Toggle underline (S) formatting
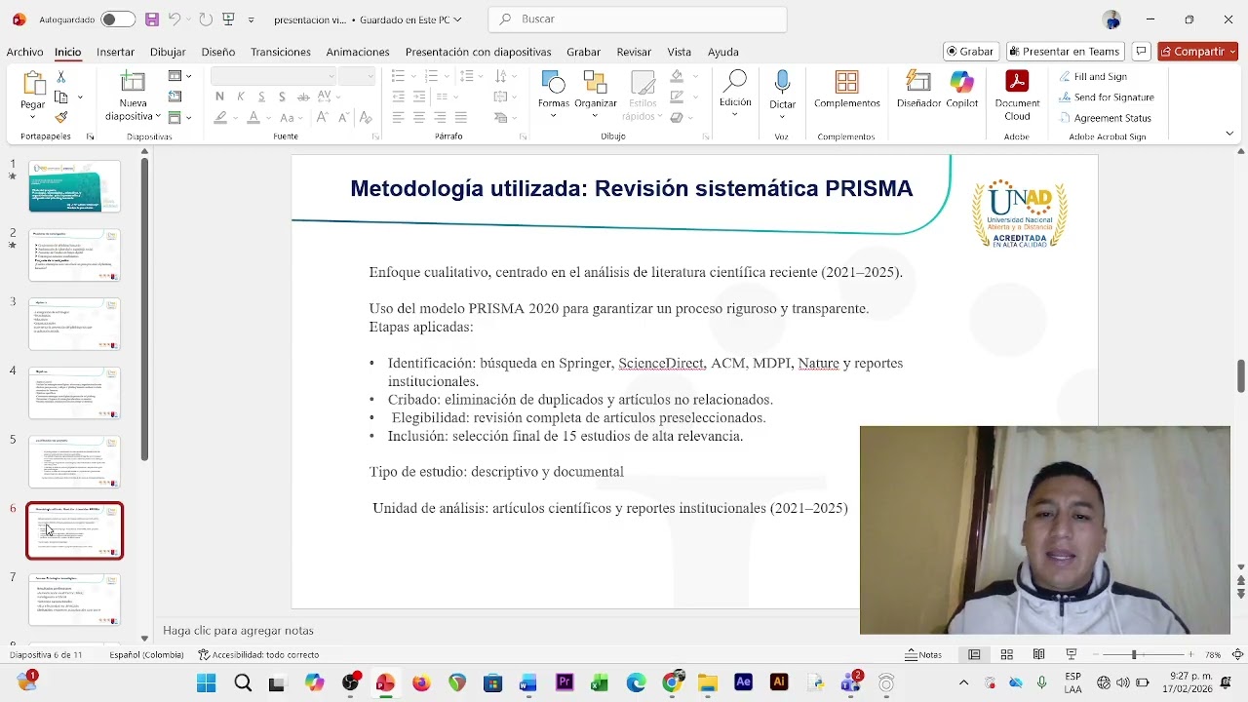The width and height of the screenshot is (1248, 702). coord(260,97)
